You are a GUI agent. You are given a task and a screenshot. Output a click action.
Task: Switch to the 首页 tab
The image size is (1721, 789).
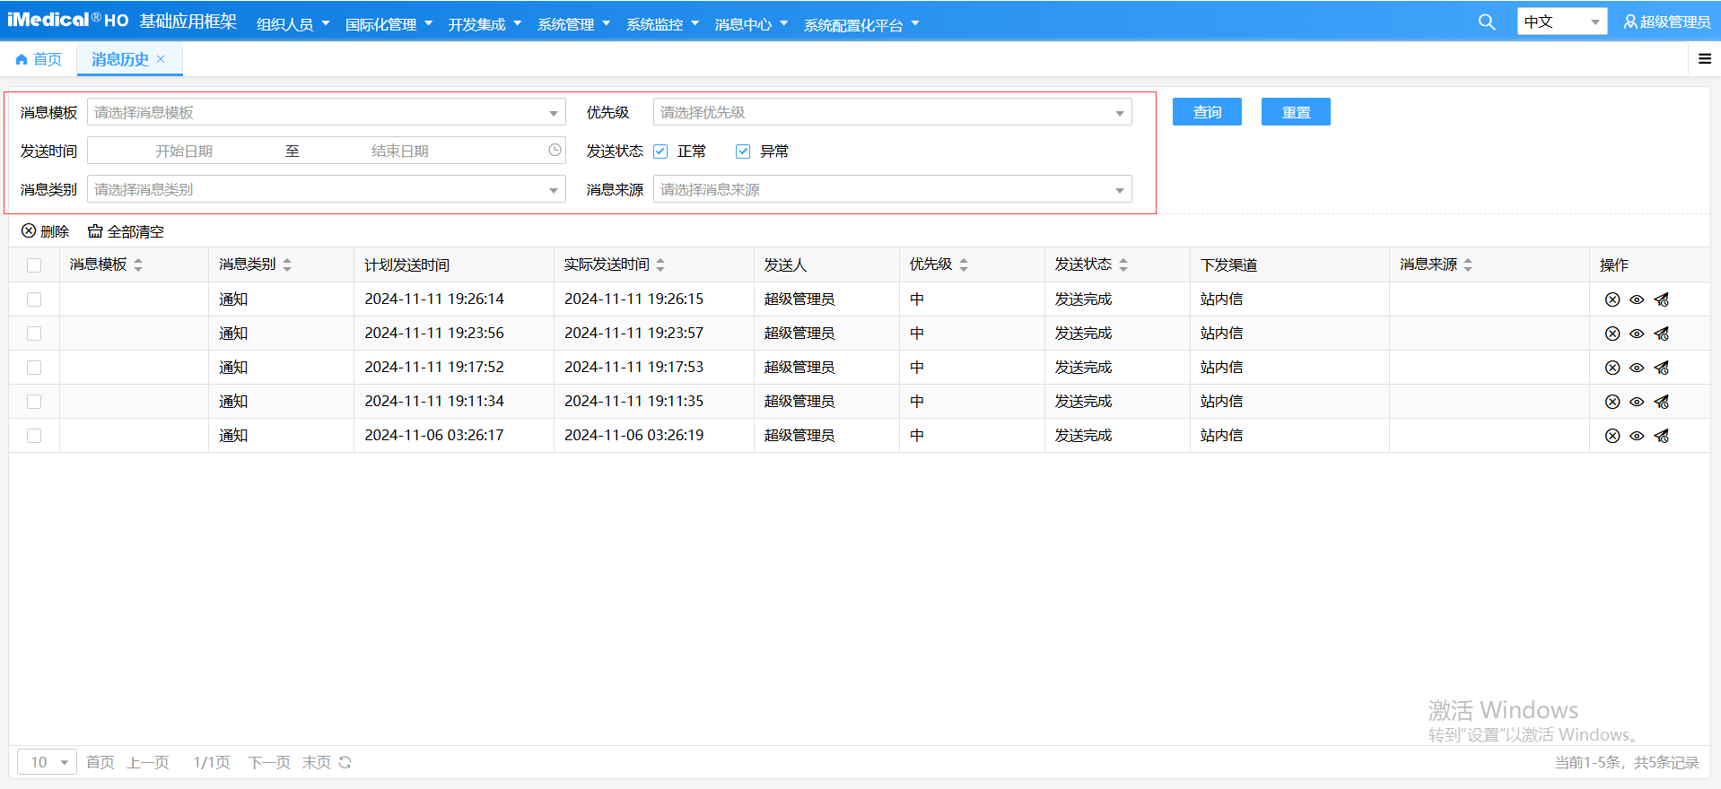coord(39,59)
